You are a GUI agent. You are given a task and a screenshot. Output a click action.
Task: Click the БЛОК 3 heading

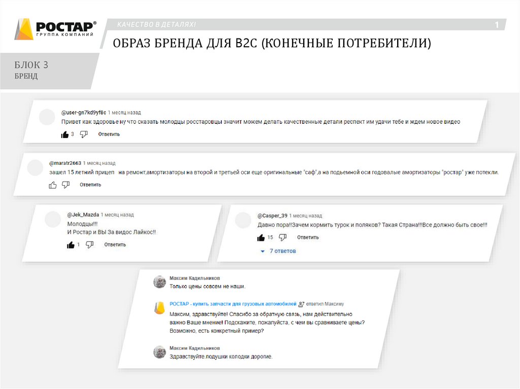point(31,65)
